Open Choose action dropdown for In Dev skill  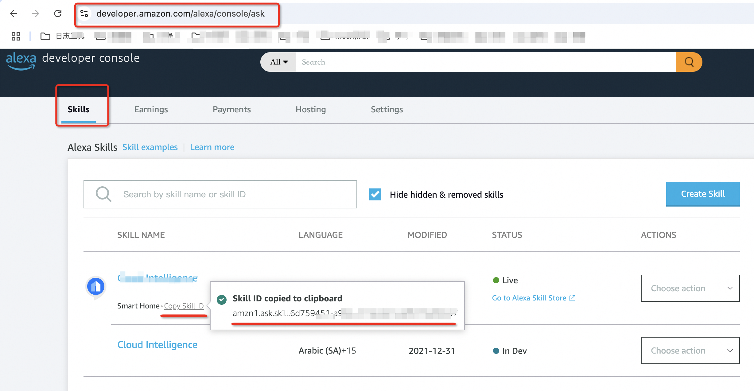tap(690, 350)
